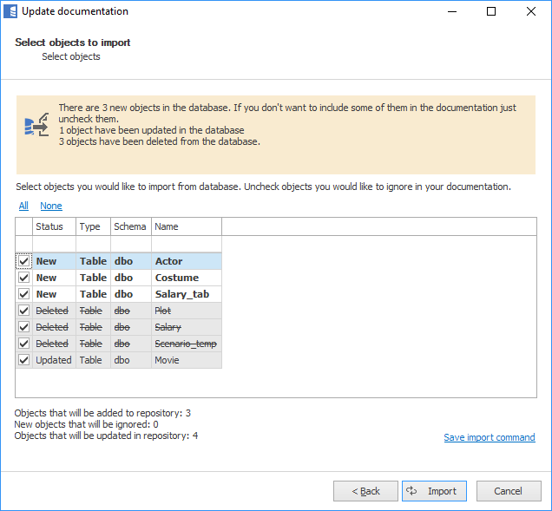The width and height of the screenshot is (552, 511).
Task: Deselect everything using None link
Action: [x=51, y=206]
